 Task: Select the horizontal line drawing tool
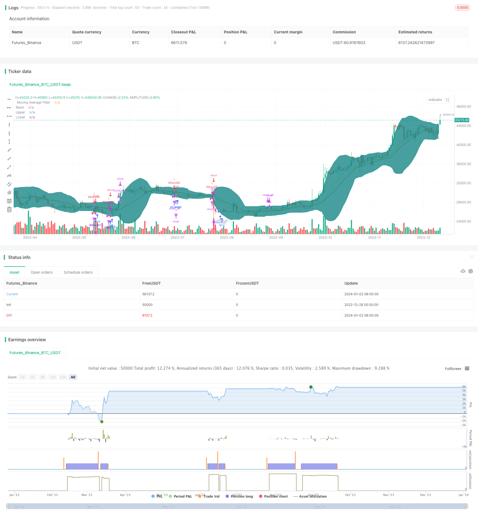(9, 99)
